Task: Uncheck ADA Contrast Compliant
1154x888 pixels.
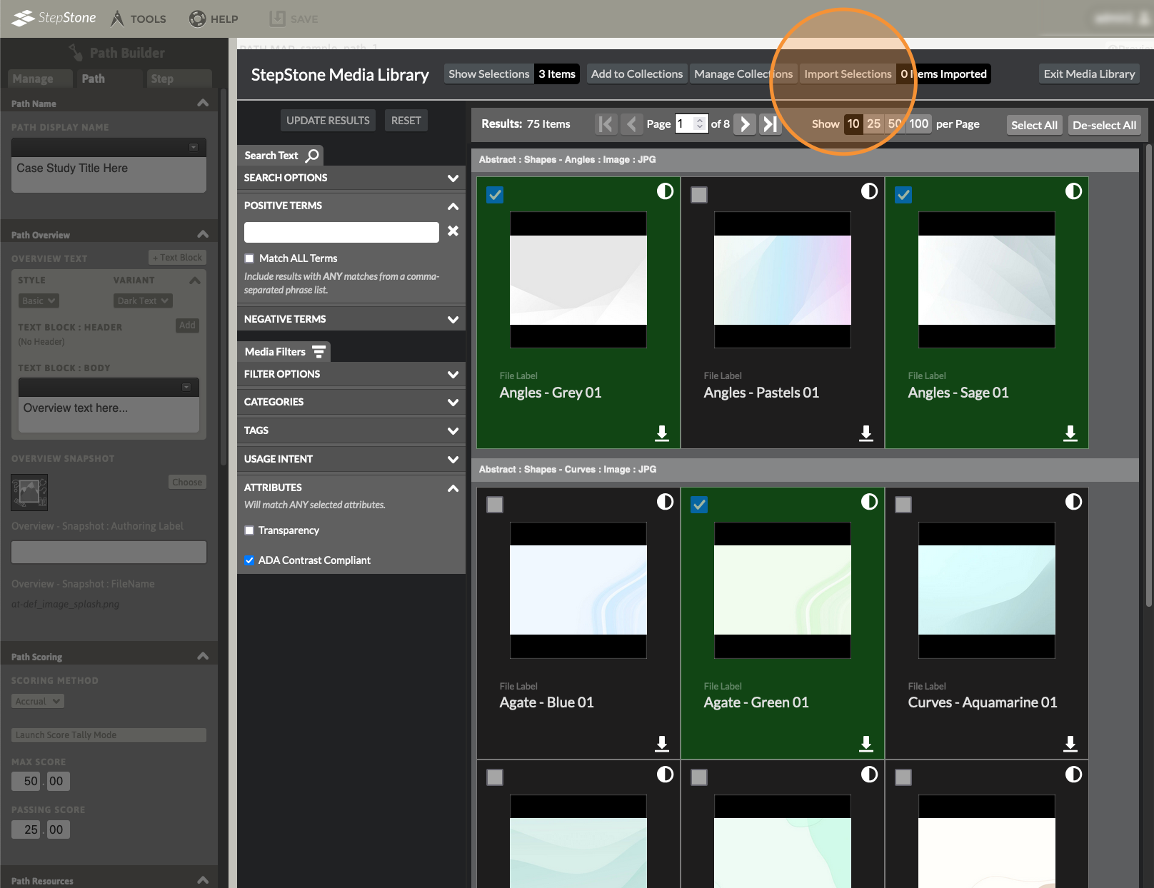Action: (249, 560)
